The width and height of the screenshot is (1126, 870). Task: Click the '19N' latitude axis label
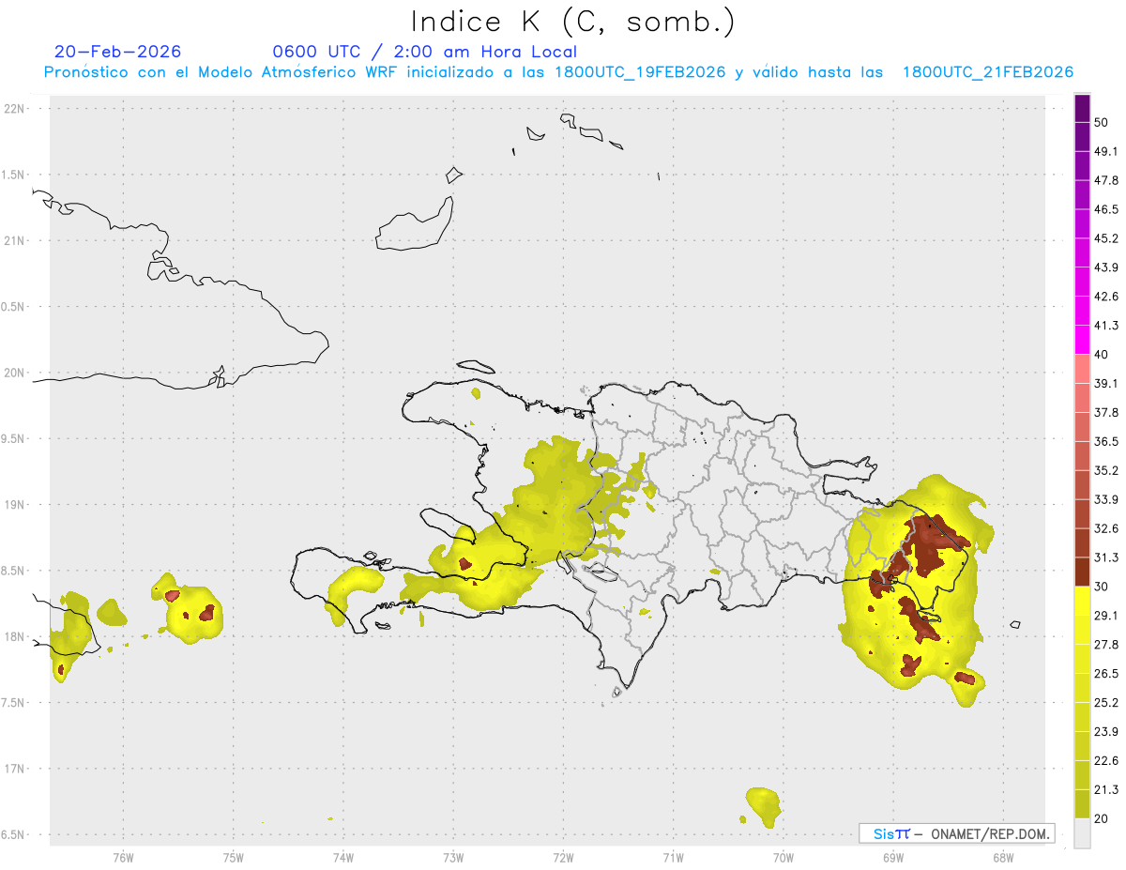coord(14,505)
